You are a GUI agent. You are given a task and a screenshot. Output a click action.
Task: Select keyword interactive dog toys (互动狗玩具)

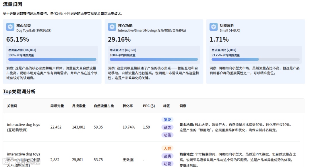point(24,127)
